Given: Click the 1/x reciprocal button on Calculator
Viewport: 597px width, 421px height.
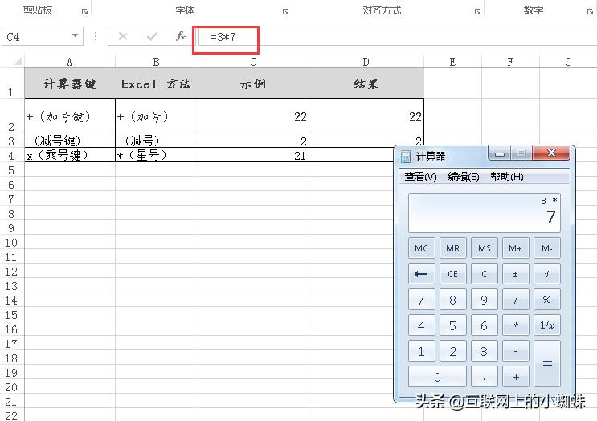Looking at the screenshot, I should (546, 325).
